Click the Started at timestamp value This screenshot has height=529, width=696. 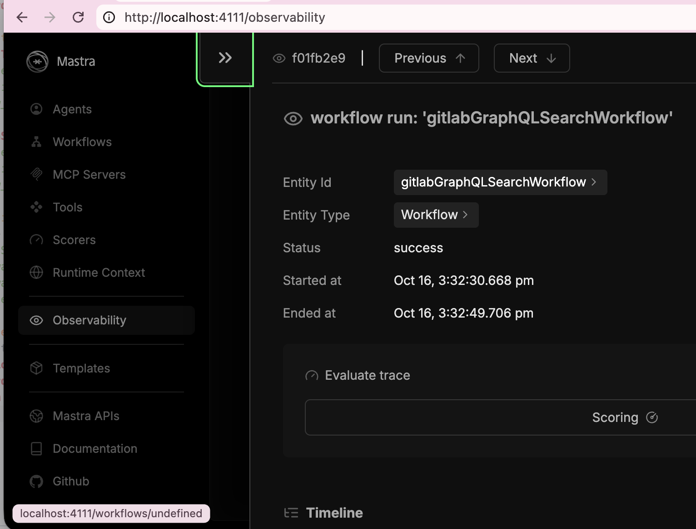click(x=464, y=281)
